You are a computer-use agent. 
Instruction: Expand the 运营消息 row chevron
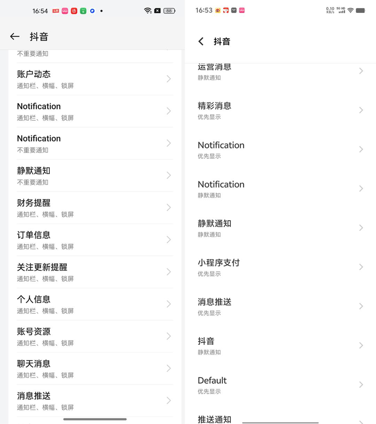tap(361, 71)
